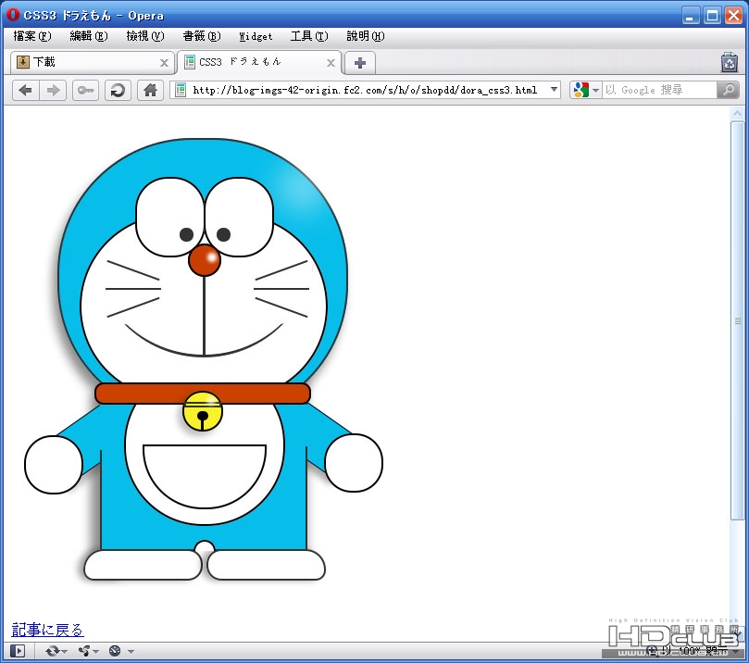Follow the 記事に戻る link
The width and height of the screenshot is (749, 663).
(48, 630)
